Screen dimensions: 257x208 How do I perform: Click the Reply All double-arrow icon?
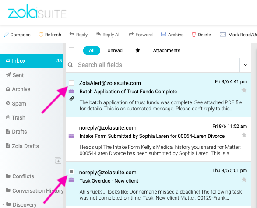point(98,34)
